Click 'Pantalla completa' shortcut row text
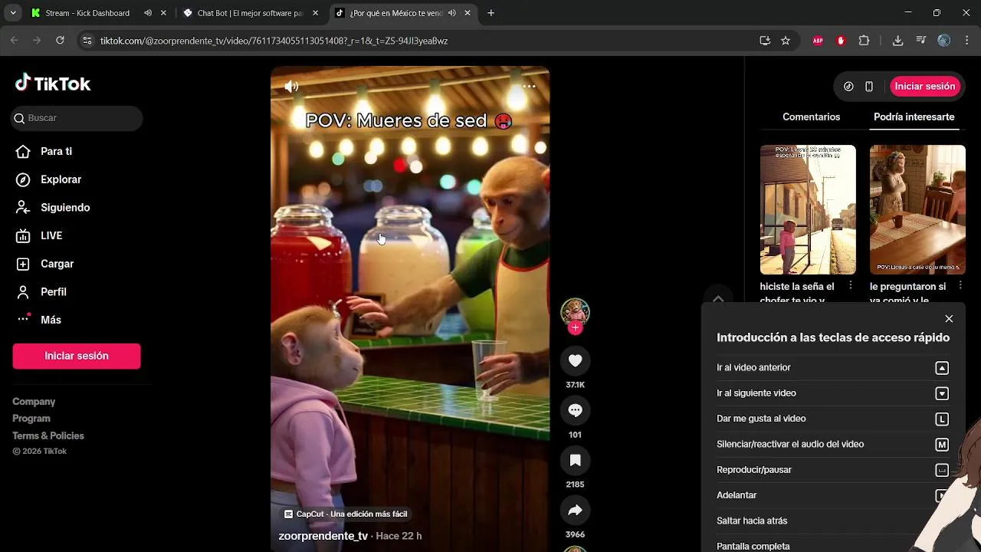Viewport: 981px width, 552px height. pyautogui.click(x=753, y=547)
